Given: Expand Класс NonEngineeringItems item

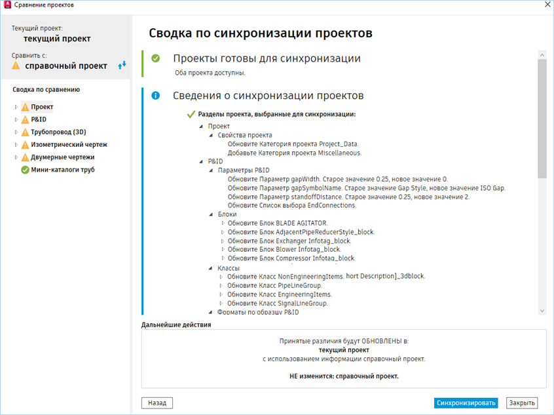Looking at the screenshot, I should [x=221, y=277].
